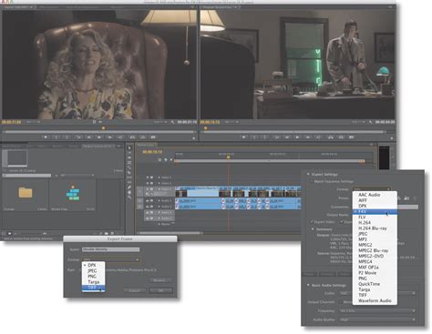This screenshot has width=432, height=334.
Task: Export frame from the Program Monitor
Action: tap(351, 137)
